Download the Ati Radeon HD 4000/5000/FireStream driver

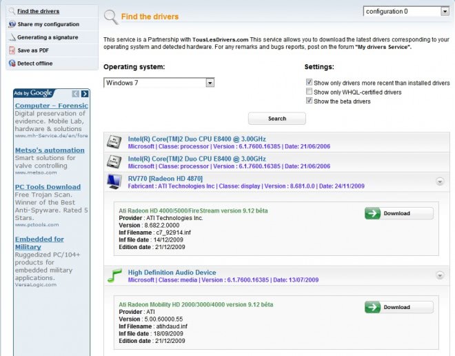399,213
